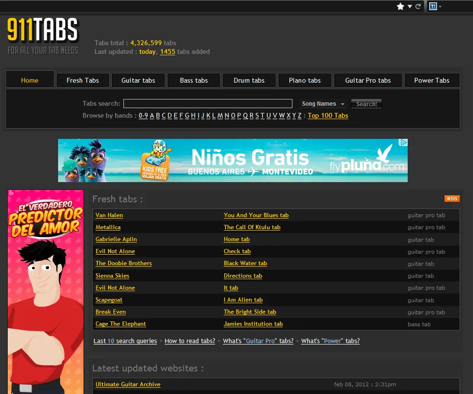Open the Jamies Institution tab link
Image resolution: width=473 pixels, height=394 pixels.
(x=253, y=324)
